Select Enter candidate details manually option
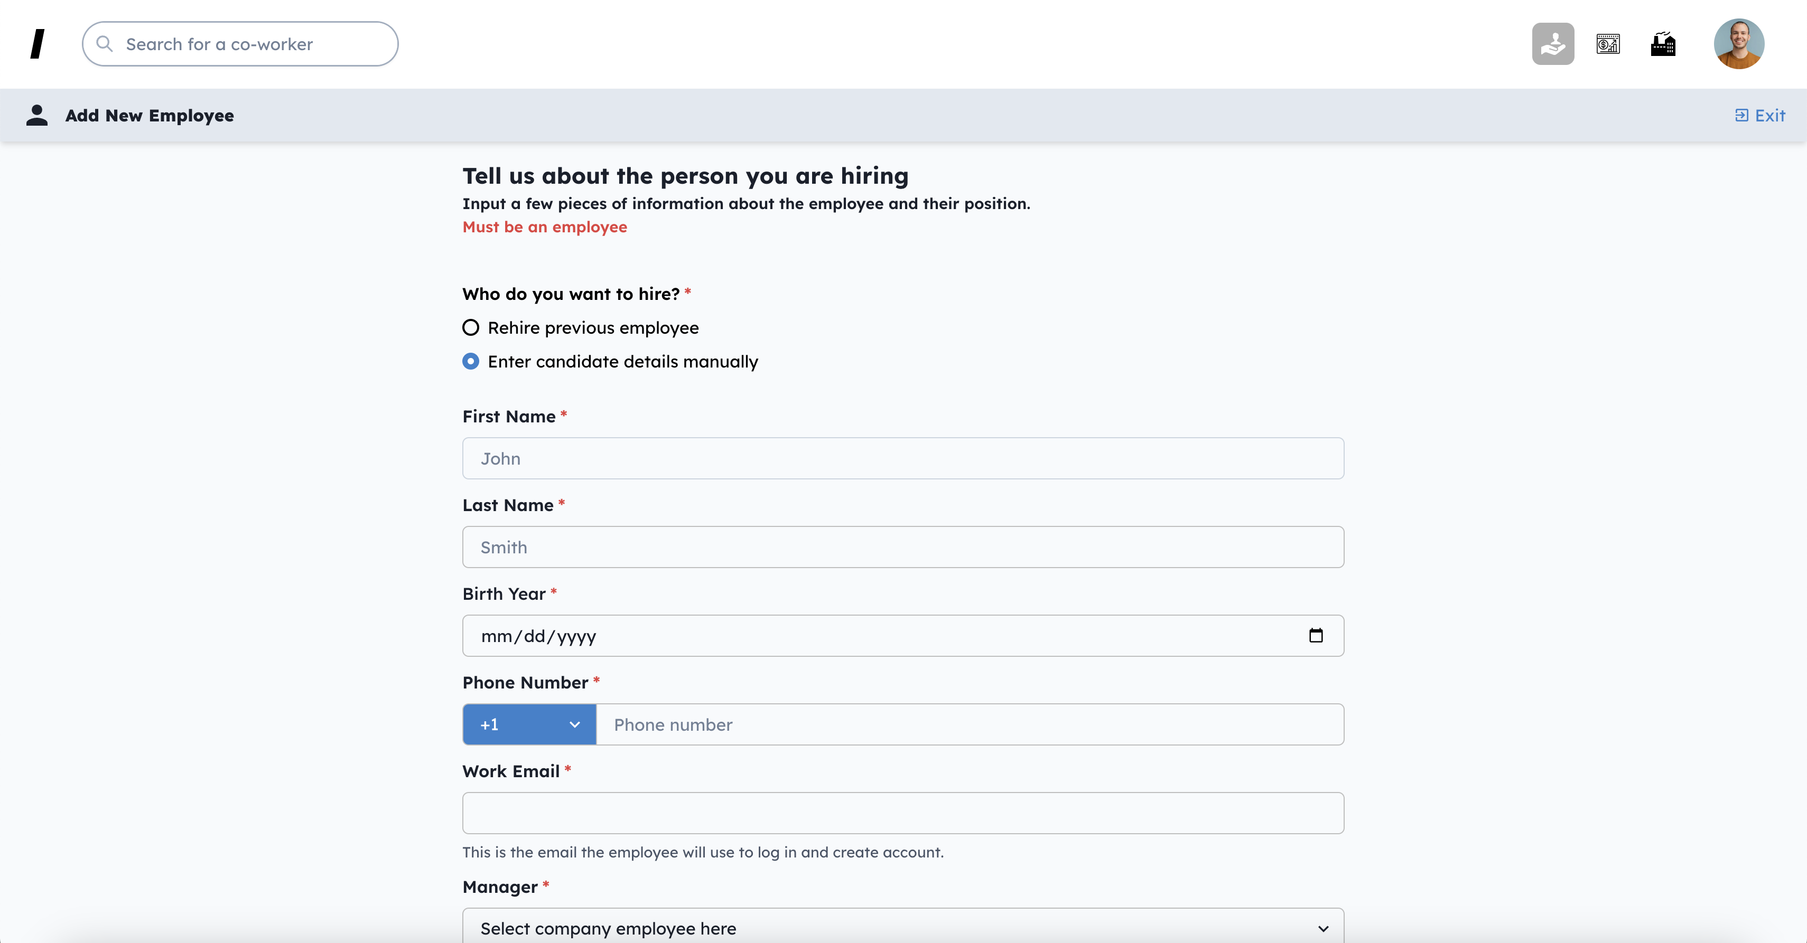The width and height of the screenshot is (1807, 943). pos(471,361)
